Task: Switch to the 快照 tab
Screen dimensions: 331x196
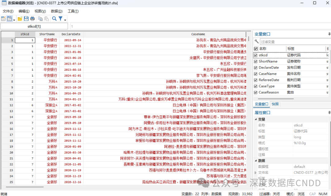Action: (x=275, y=104)
